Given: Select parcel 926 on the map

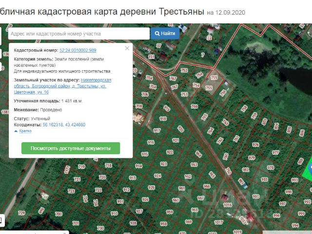Looking at the screenshot, I should (x=145, y=199).
